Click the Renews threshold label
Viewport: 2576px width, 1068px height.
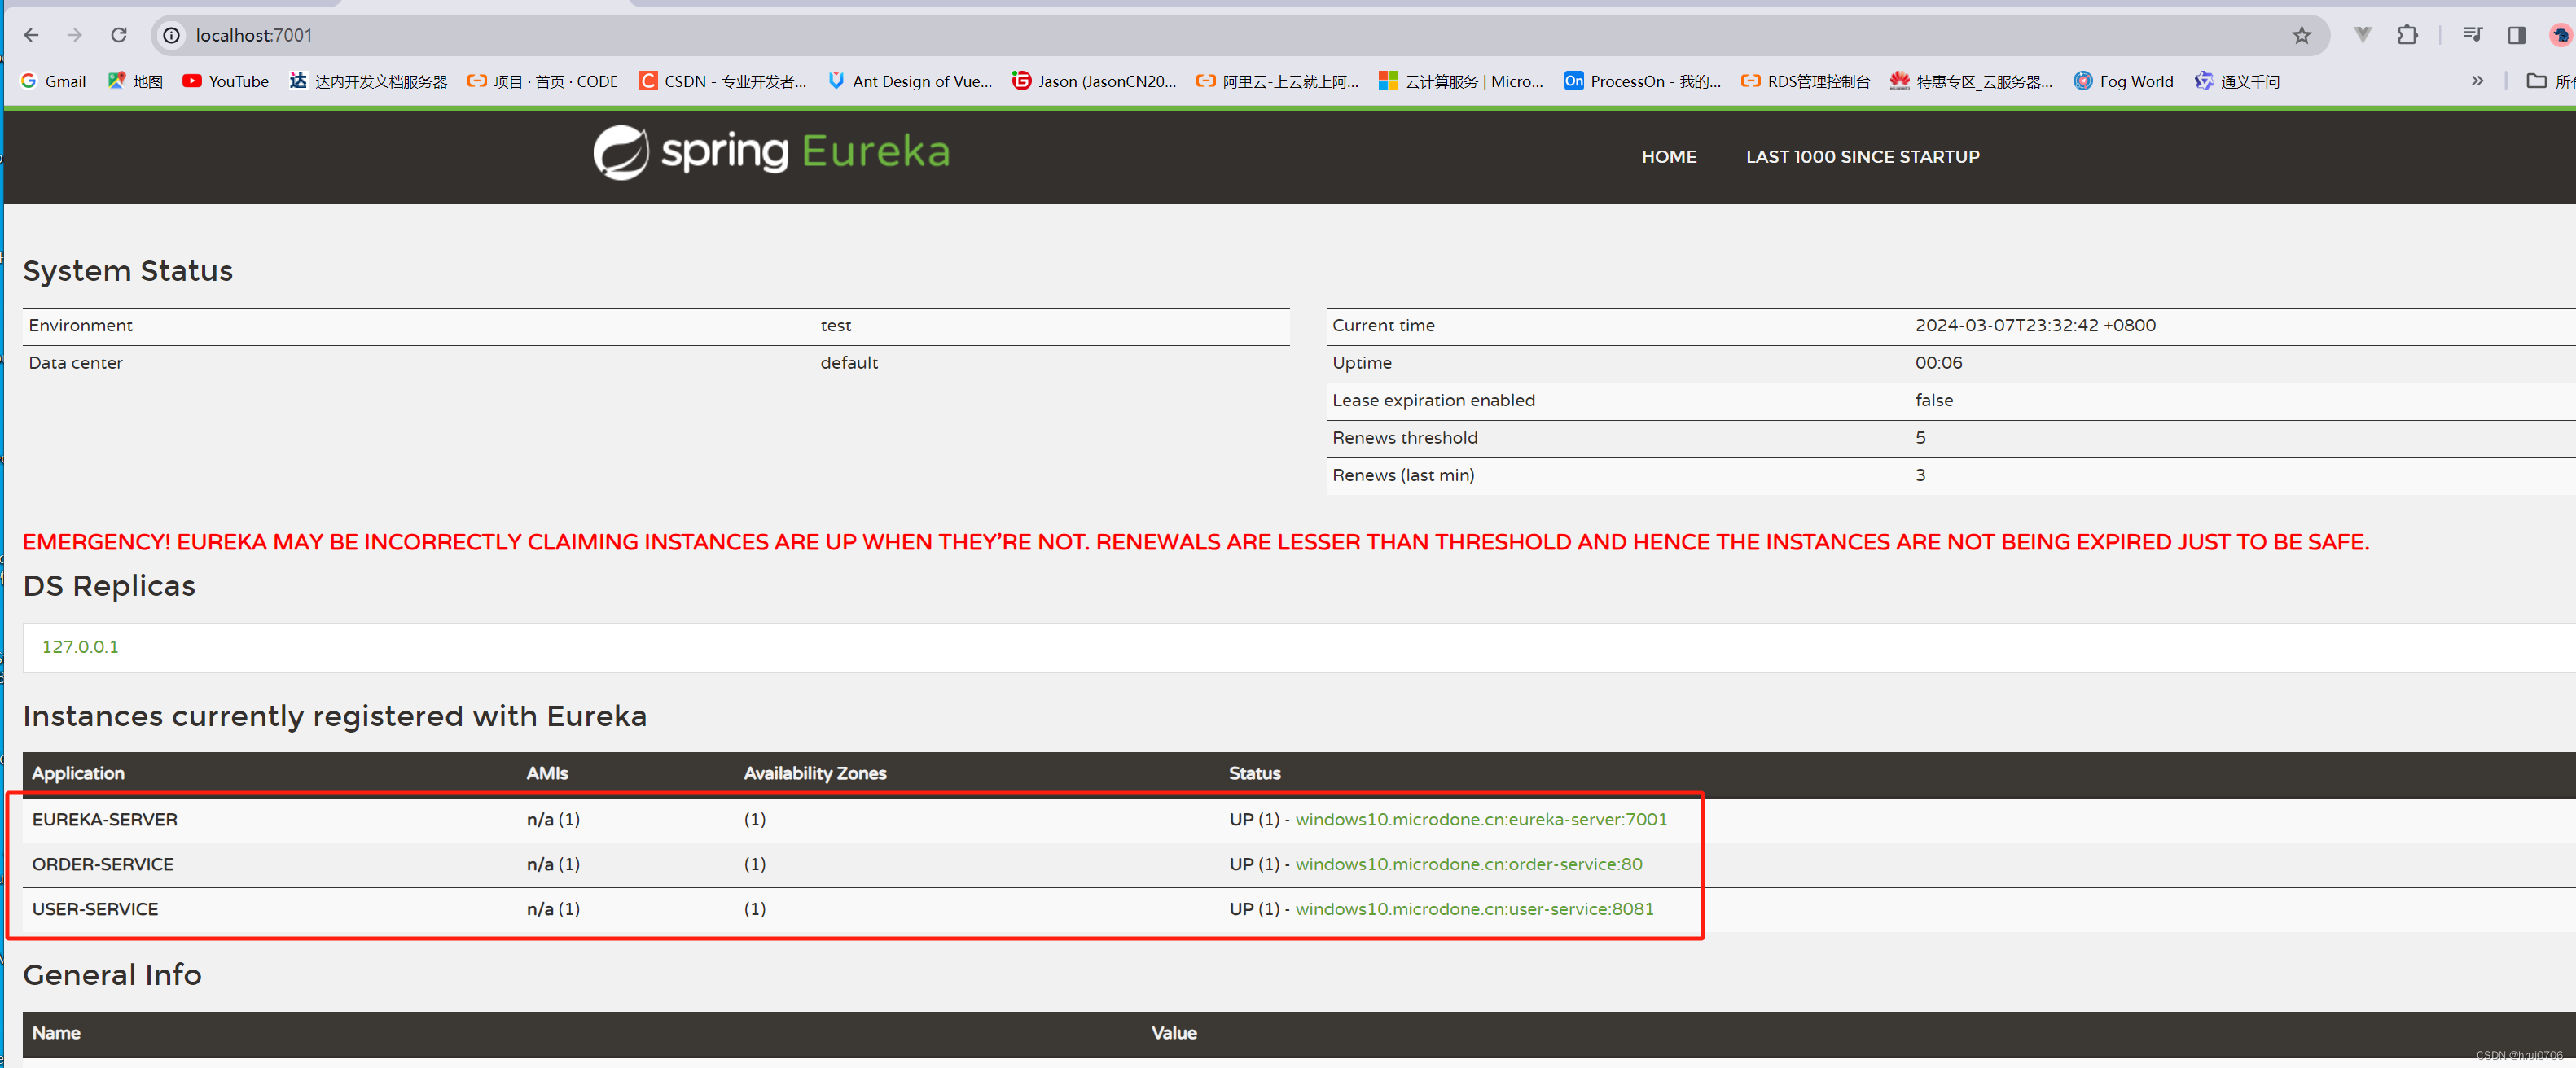(x=1404, y=438)
